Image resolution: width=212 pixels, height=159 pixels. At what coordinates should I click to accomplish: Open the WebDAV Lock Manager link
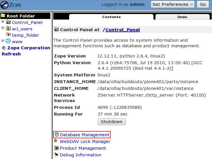pyautogui.click(x=85, y=141)
